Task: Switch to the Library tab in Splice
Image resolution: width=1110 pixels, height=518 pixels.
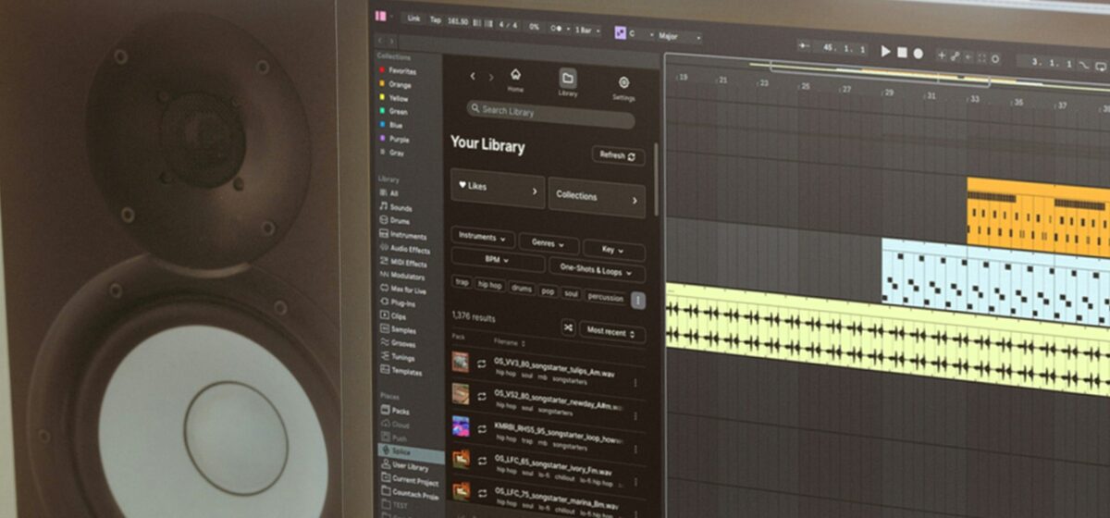Action: click(568, 81)
